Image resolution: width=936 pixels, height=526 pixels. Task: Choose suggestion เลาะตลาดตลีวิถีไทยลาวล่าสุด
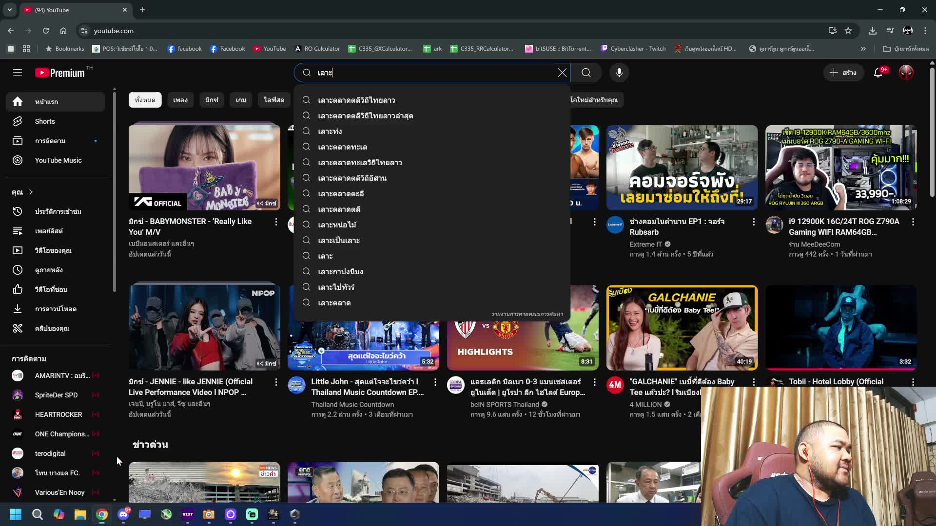(x=432, y=115)
